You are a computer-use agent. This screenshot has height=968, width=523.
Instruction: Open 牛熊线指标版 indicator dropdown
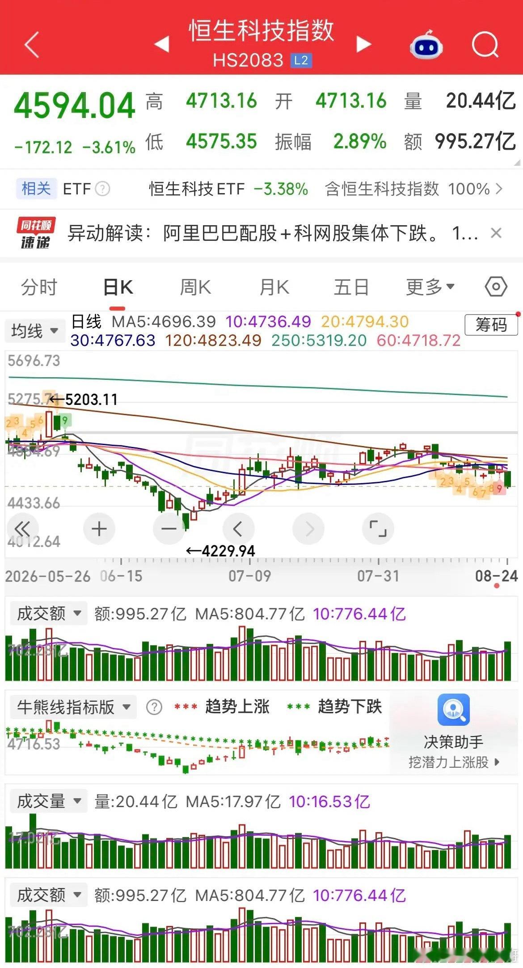73,707
